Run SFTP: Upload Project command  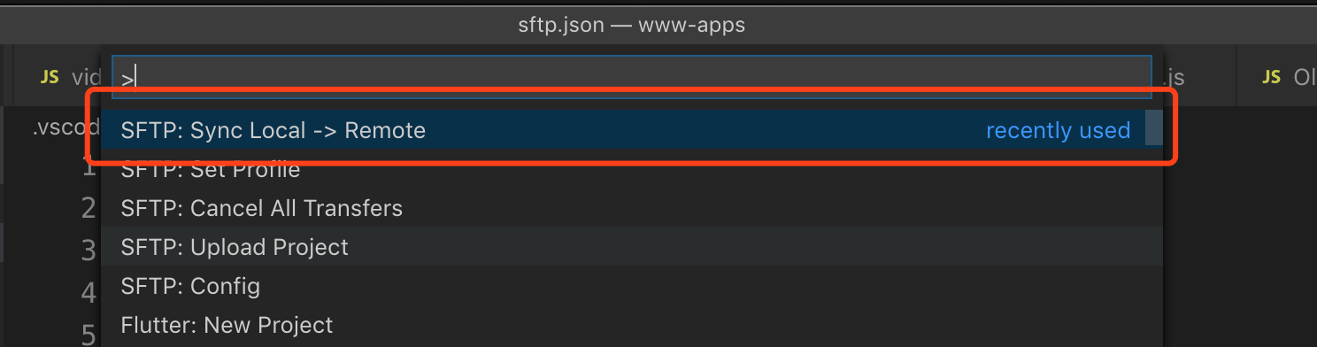point(632,247)
